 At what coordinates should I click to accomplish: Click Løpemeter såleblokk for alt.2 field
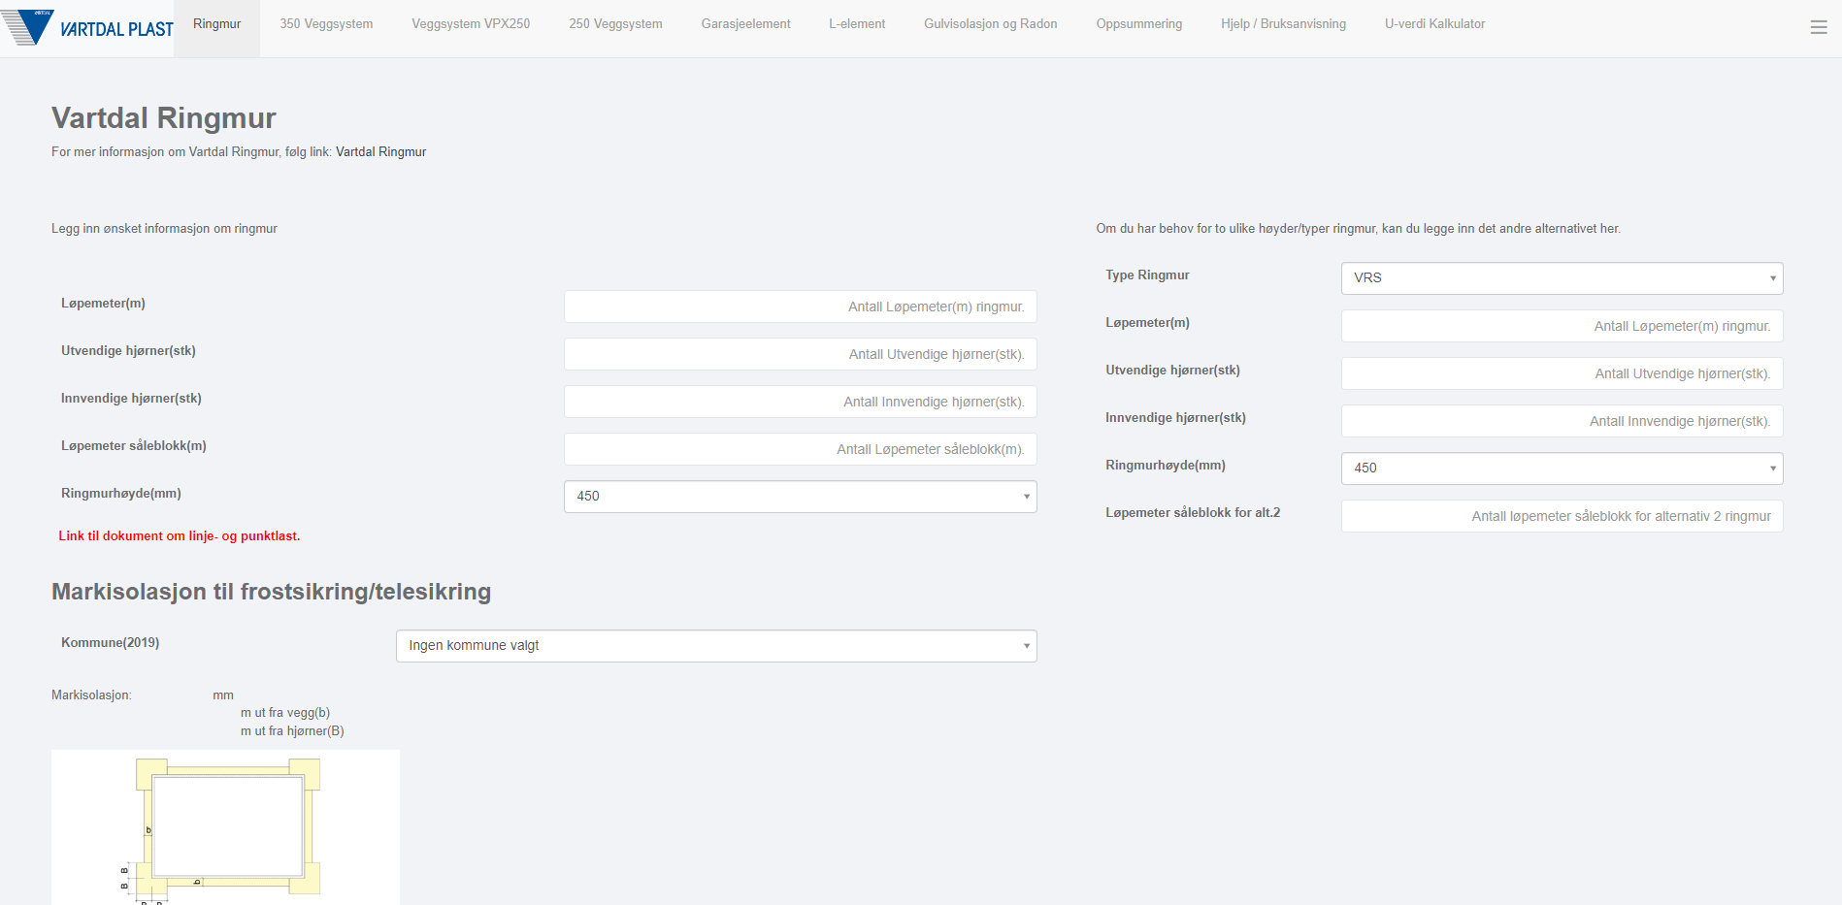(1562, 517)
